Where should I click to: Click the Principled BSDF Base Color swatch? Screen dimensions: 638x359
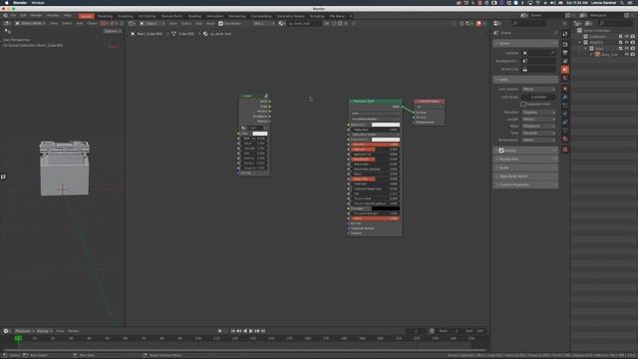(x=386, y=125)
